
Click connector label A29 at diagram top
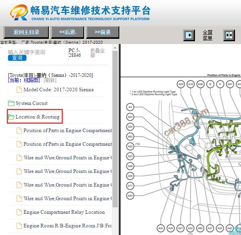pyautogui.click(x=181, y=84)
